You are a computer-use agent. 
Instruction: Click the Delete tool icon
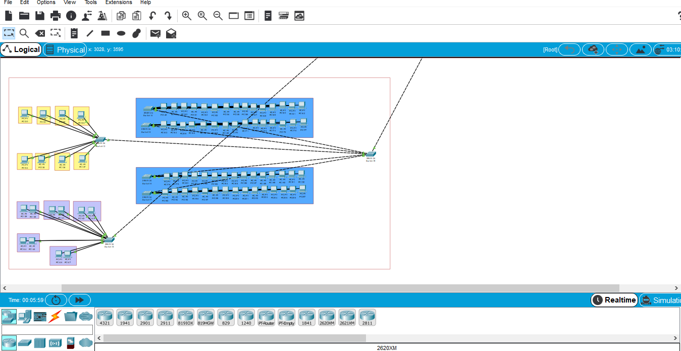tap(40, 33)
